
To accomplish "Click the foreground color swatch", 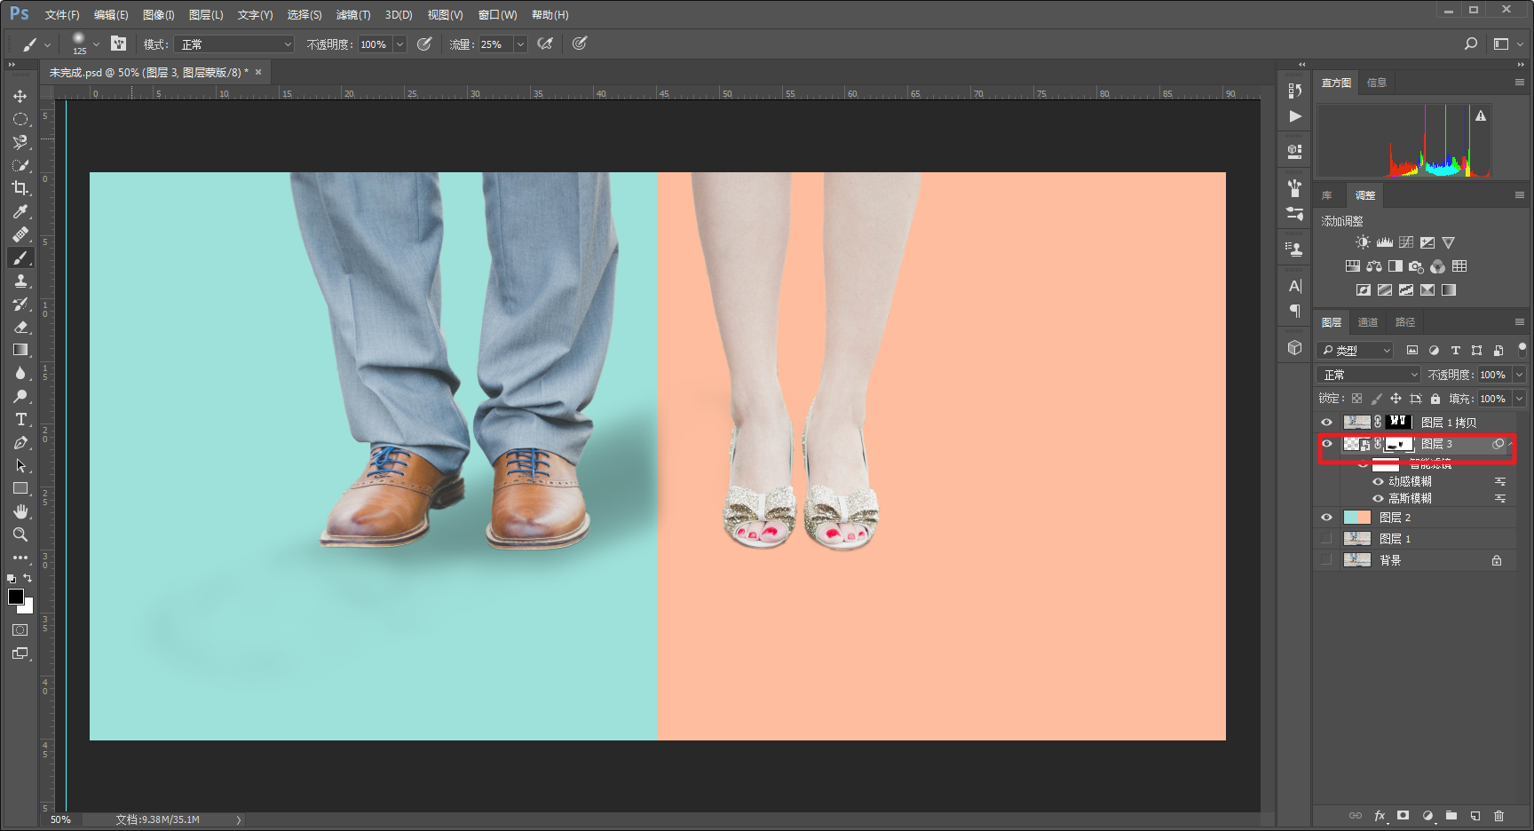I will click(x=16, y=597).
